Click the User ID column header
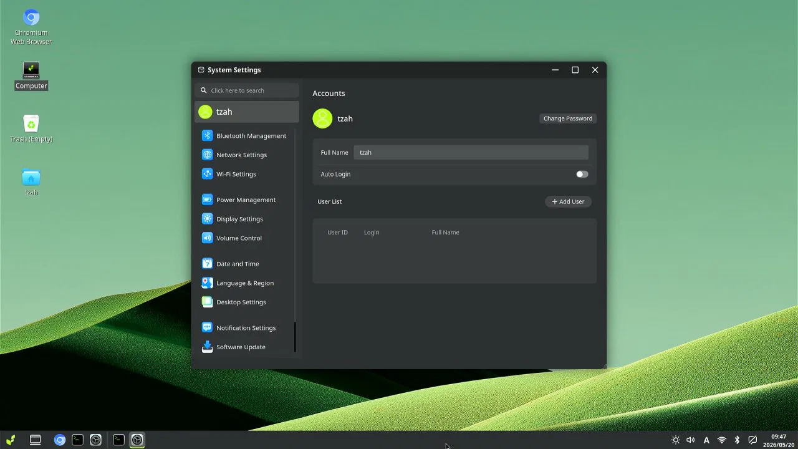Screen dimensions: 798x449 pos(338,233)
